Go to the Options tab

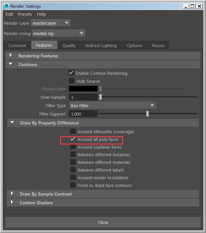pyautogui.click(x=134, y=45)
